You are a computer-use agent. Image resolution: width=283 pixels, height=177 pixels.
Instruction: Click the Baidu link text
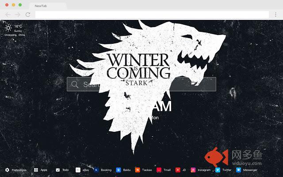pos(127,170)
